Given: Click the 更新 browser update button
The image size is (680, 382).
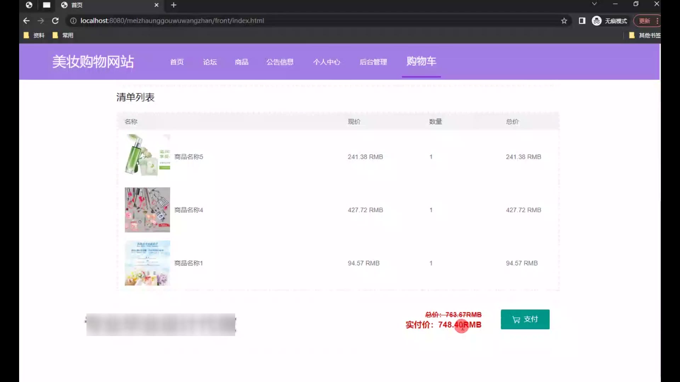Looking at the screenshot, I should [x=644, y=21].
